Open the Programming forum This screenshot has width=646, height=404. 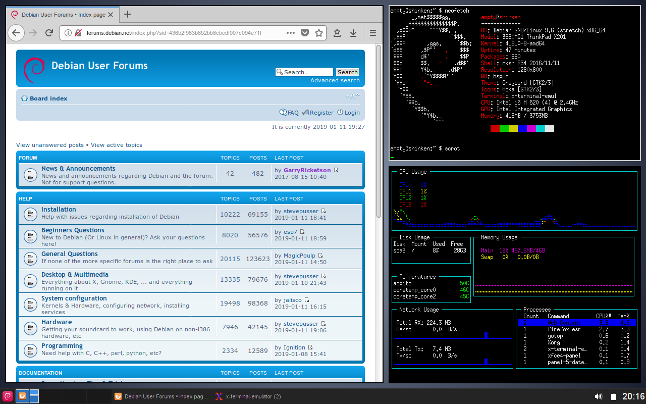click(62, 346)
